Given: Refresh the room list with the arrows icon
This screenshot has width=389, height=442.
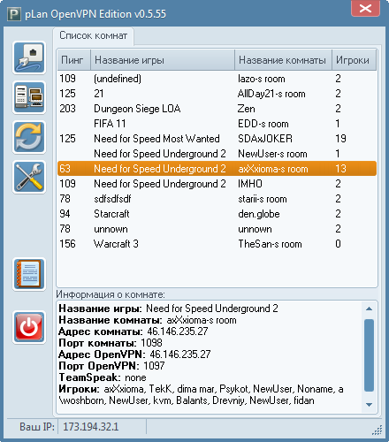Looking at the screenshot, I should 29,137.
